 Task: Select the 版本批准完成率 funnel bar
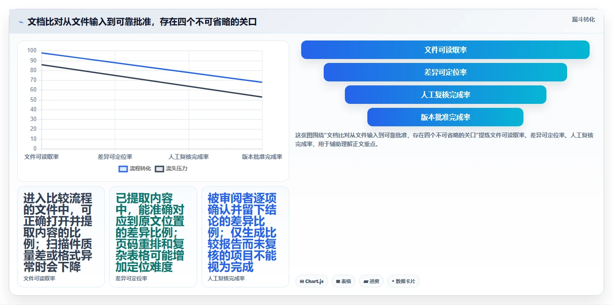(445, 117)
